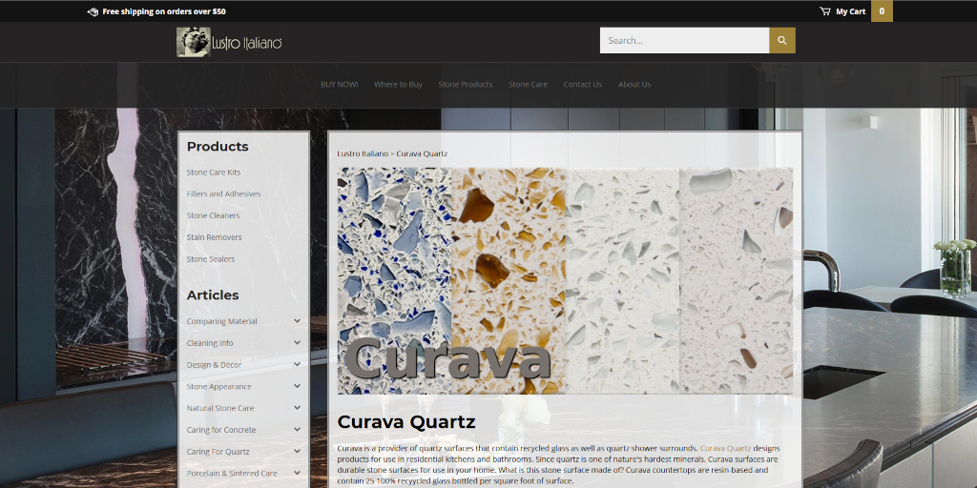The height and width of the screenshot is (488, 977).
Task: Open Cleaning Info articles link
Action: (210, 343)
